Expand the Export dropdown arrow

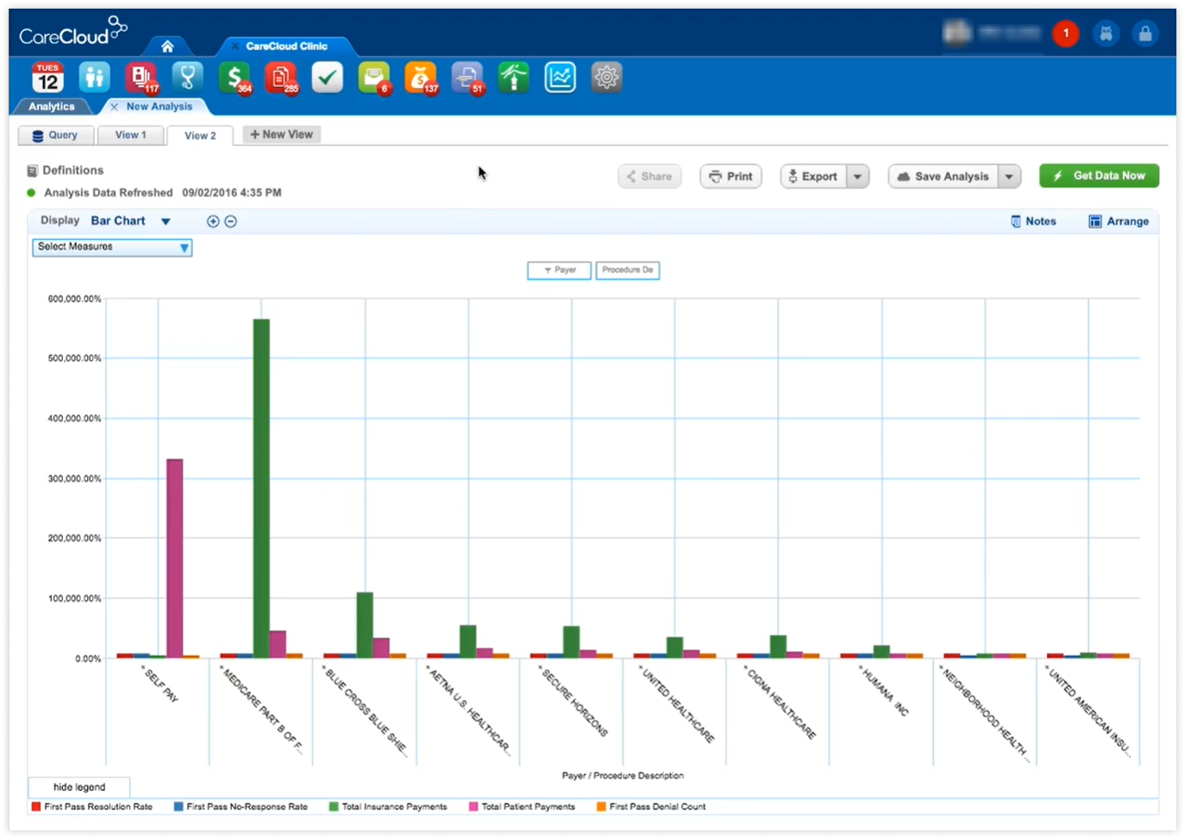[x=857, y=176]
